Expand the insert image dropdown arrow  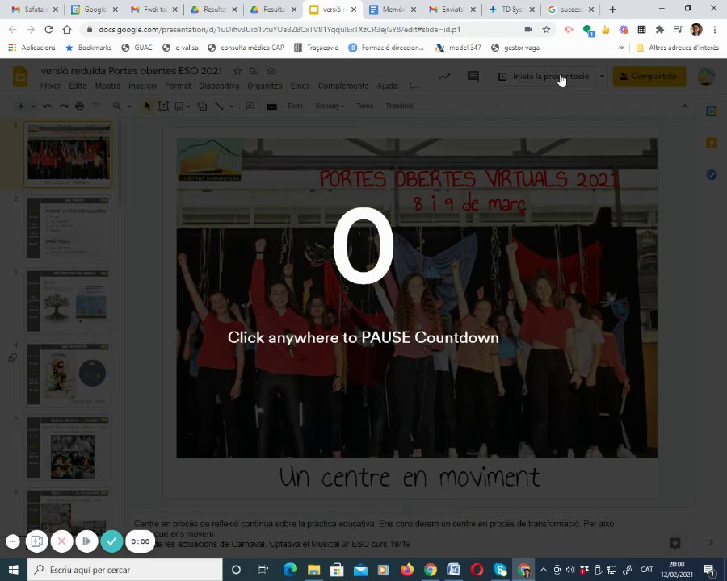[x=189, y=106]
